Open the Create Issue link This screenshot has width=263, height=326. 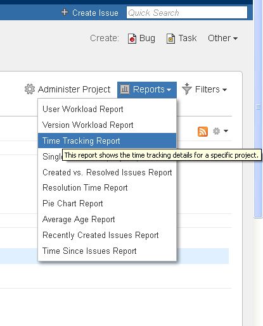tap(95, 13)
